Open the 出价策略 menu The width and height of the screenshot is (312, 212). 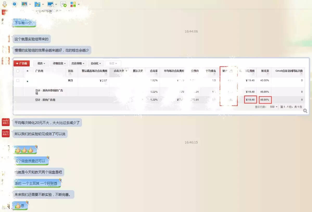pyautogui.click(x=78, y=63)
